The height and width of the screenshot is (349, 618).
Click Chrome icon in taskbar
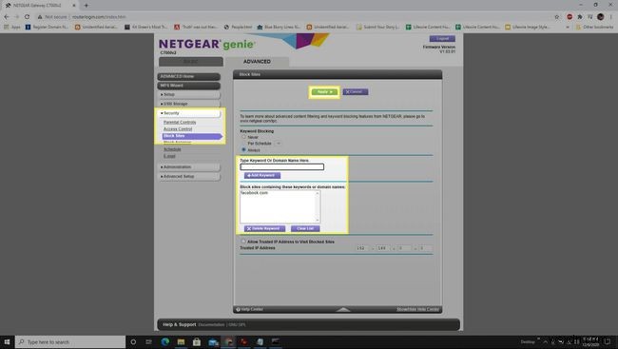(x=228, y=342)
